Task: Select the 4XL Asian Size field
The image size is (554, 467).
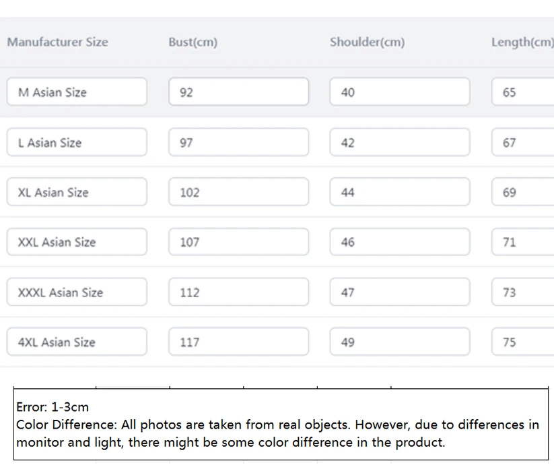Action: click(x=77, y=342)
